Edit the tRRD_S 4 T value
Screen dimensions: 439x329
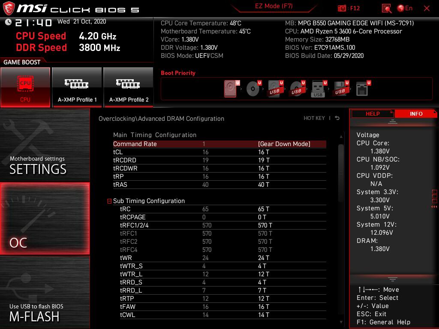click(262, 282)
